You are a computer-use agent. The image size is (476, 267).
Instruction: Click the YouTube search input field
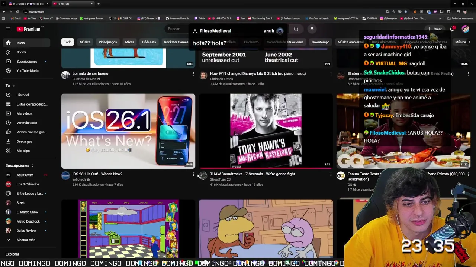177,29
